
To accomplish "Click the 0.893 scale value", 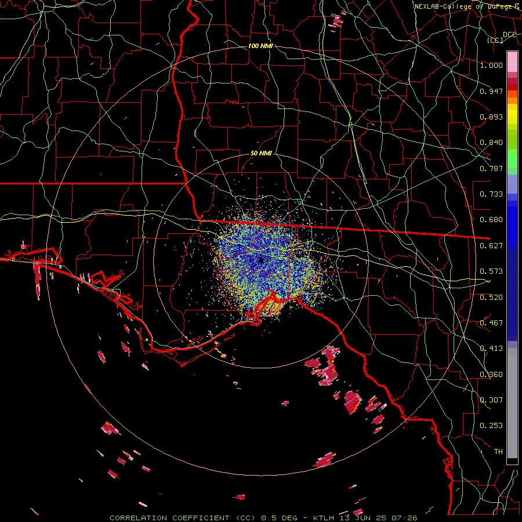I will click(491, 117).
